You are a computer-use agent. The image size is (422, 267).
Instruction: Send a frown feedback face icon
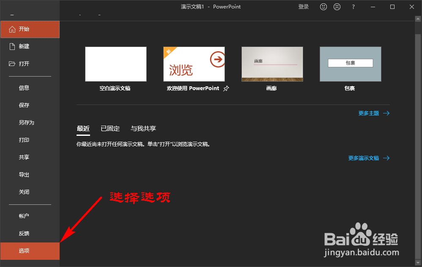[x=337, y=7]
